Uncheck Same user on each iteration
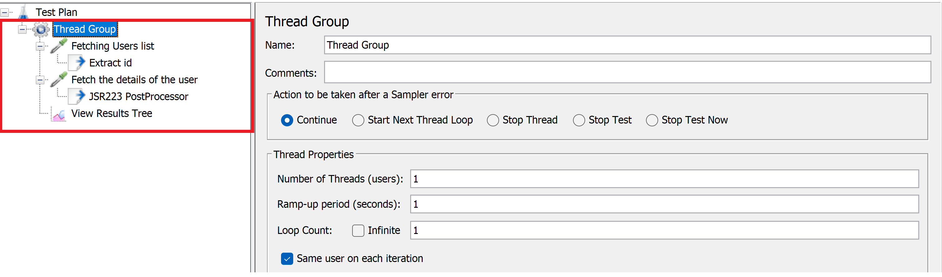The width and height of the screenshot is (942, 277). 287,259
